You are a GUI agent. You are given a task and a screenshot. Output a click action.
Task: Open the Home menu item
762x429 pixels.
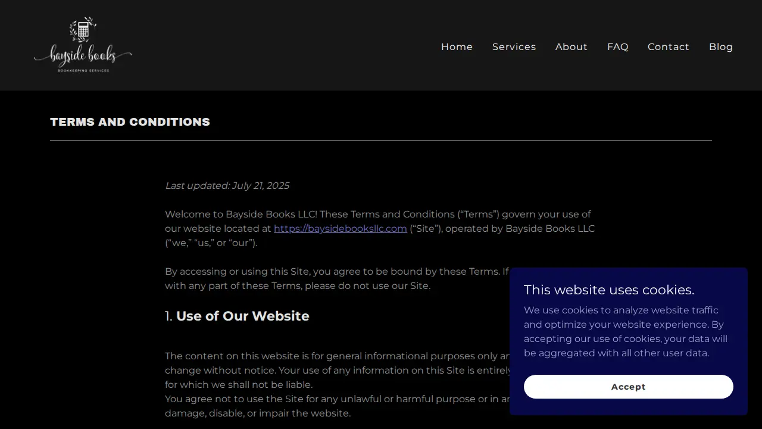click(x=457, y=46)
